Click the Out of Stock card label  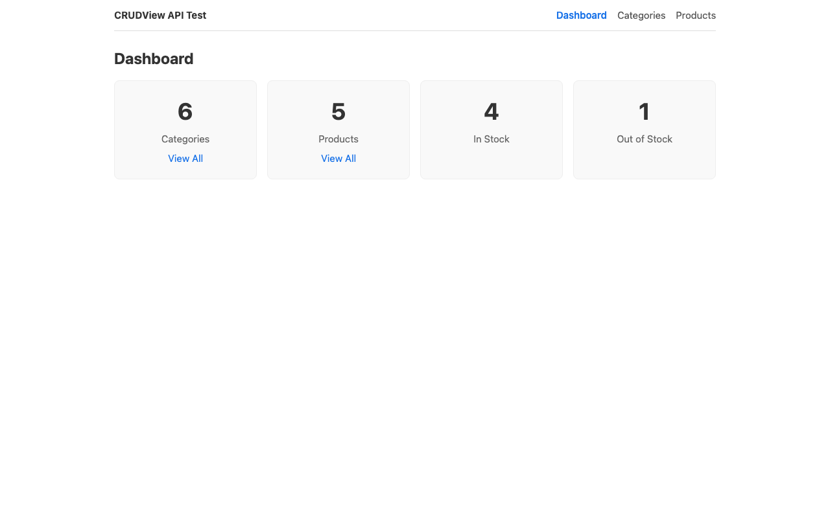pyautogui.click(x=644, y=139)
